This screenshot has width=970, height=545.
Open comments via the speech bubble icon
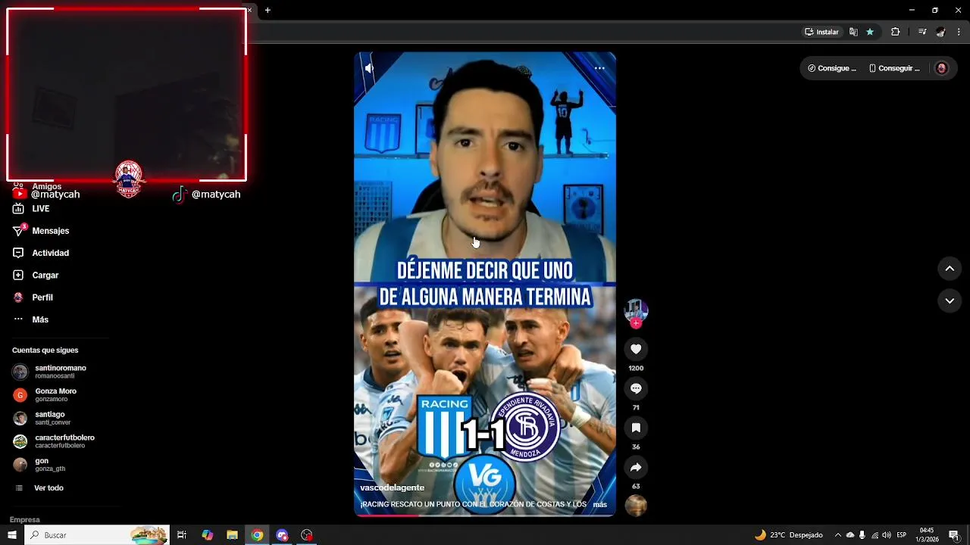click(x=636, y=388)
